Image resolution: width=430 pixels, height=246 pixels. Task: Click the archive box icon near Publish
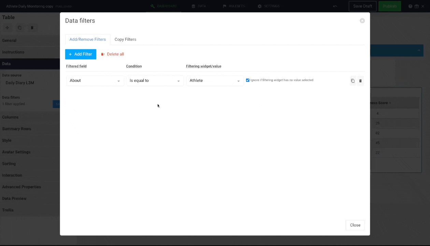click(x=417, y=6)
